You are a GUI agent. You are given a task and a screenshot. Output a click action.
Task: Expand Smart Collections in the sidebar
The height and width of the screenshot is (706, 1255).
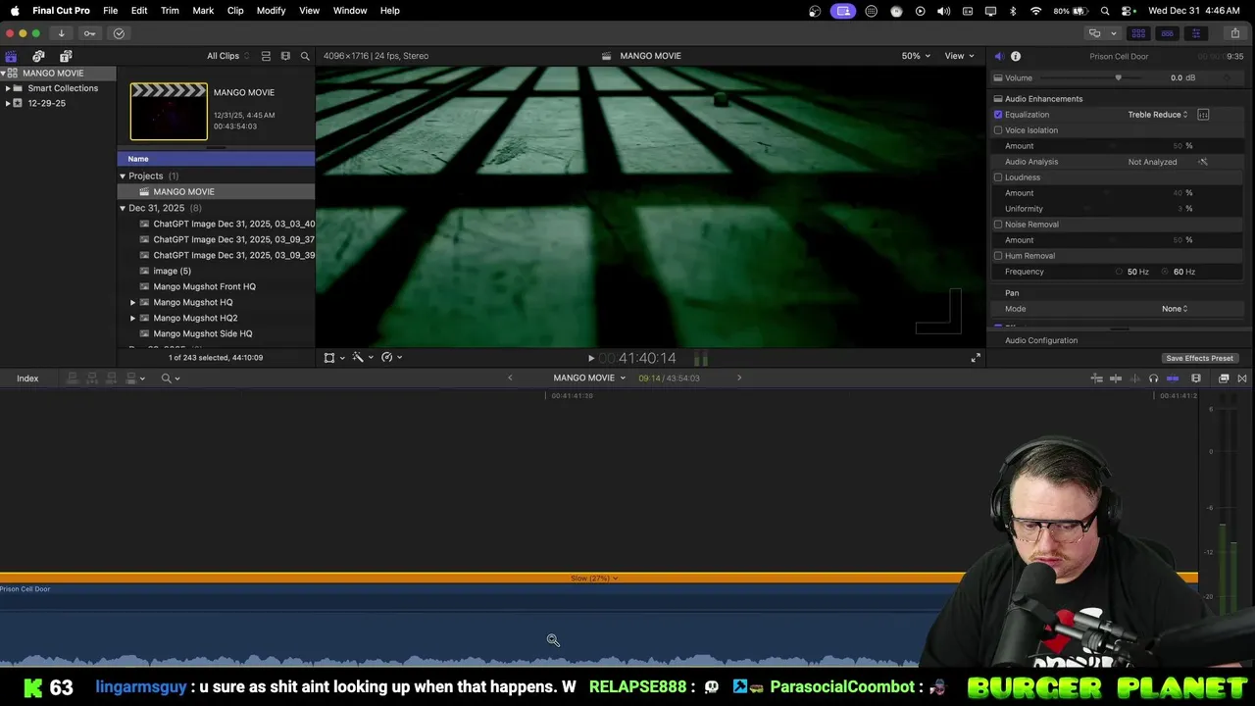8,88
